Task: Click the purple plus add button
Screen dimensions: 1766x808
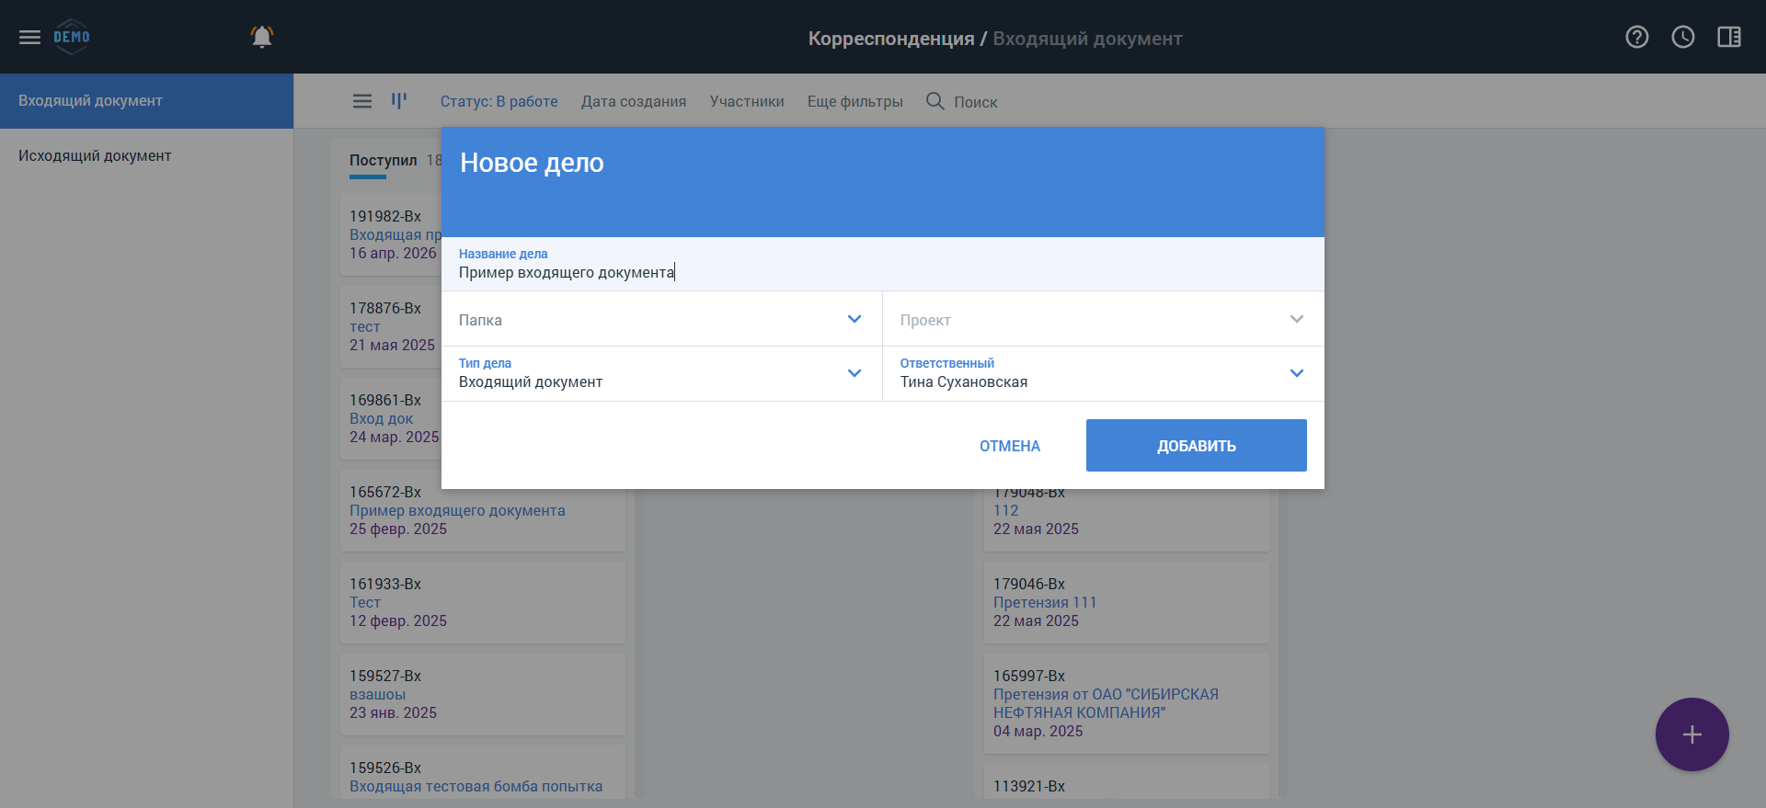Action: coord(1692,734)
